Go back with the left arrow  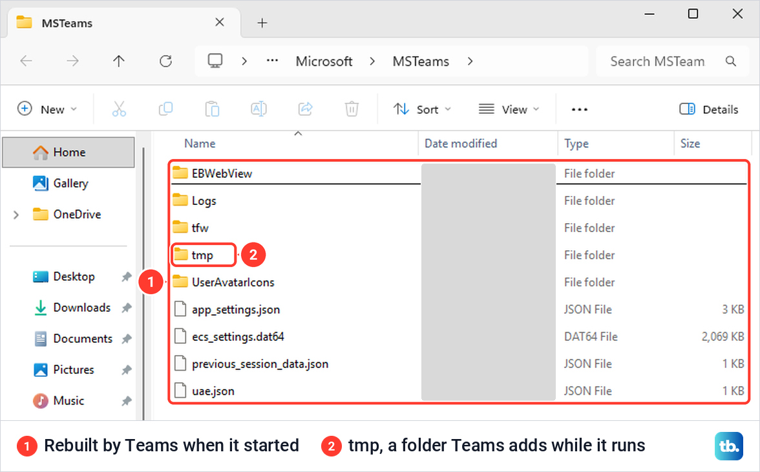[x=26, y=61]
